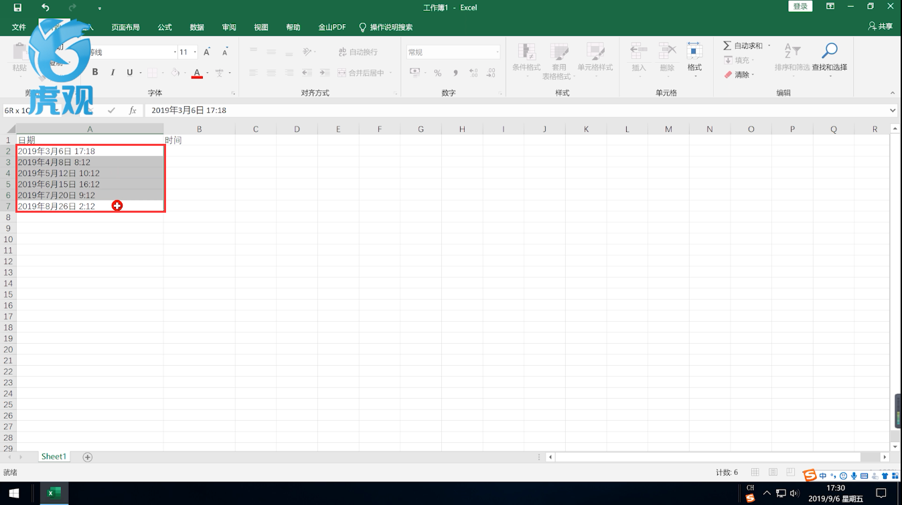
Task: Collapse the ribbon with chevron
Action: pos(892,93)
